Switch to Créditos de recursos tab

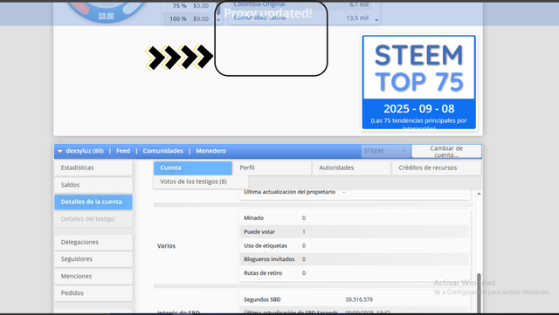click(437, 168)
